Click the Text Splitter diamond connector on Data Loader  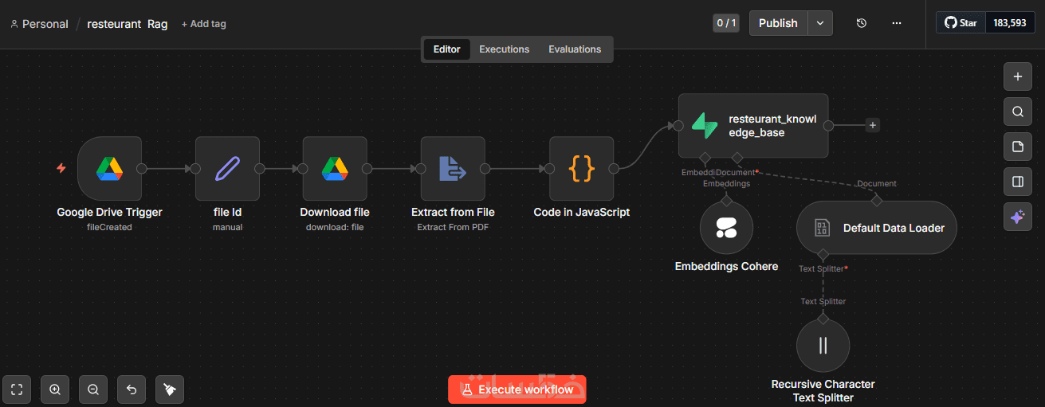pos(823,255)
